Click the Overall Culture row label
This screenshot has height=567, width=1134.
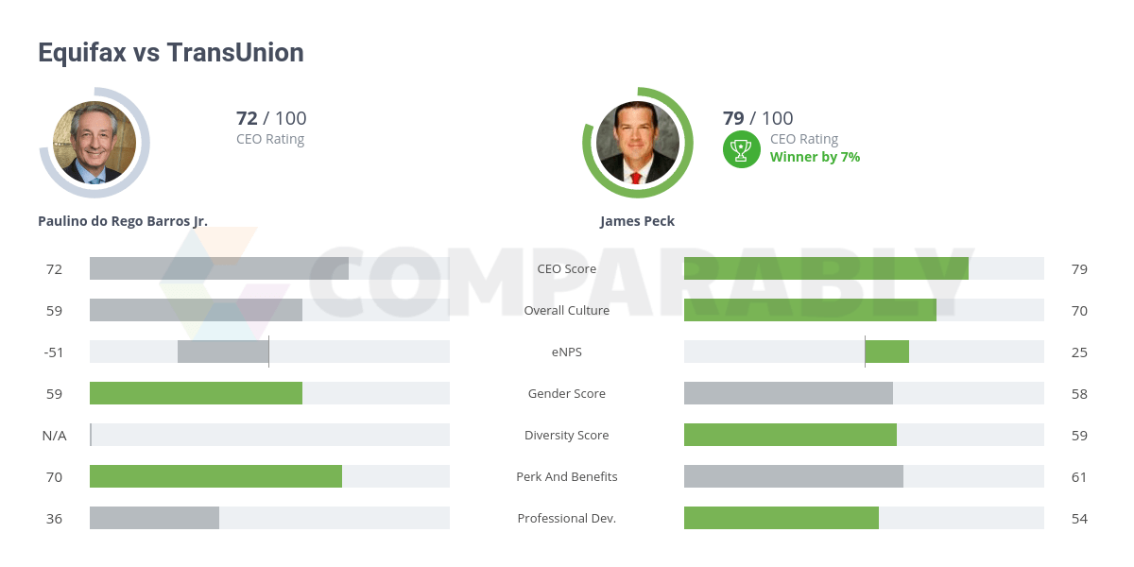click(x=566, y=310)
